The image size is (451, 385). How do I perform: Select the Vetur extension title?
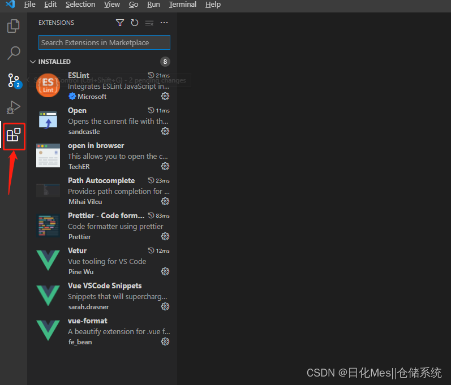click(77, 251)
